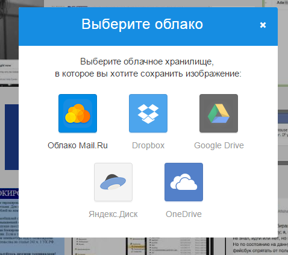Screen dimensions: 288x255
Task: Close the Выберите облако dialog
Action: 263,25
